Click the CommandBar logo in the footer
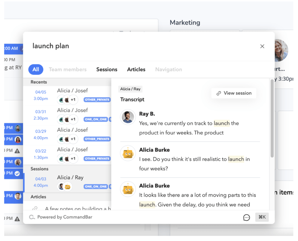Screen dimensions: 298x241 pyautogui.click(x=32, y=217)
